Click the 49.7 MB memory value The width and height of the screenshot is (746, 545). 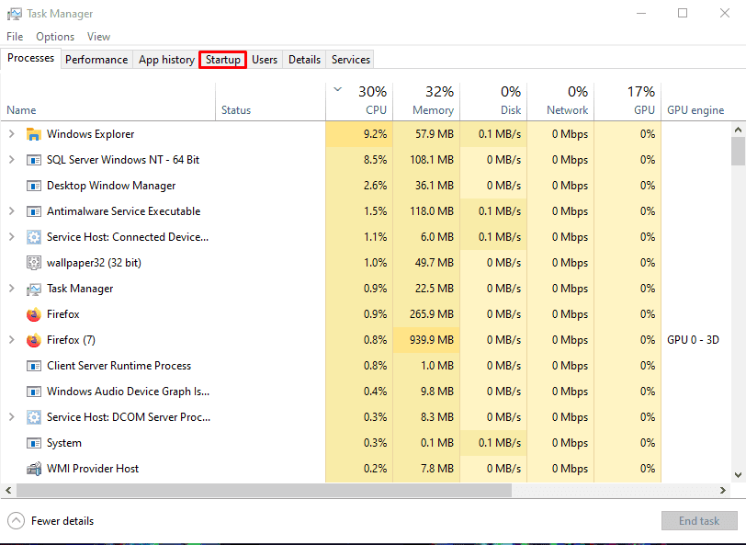(x=434, y=263)
